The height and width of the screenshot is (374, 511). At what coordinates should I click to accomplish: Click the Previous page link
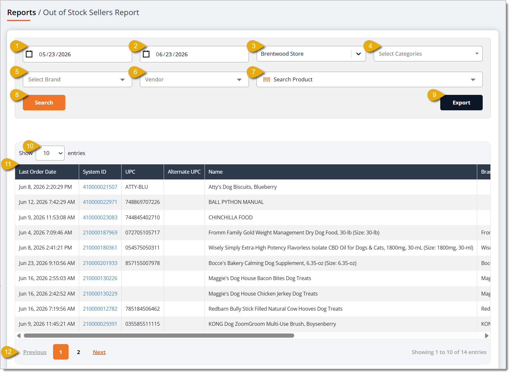(35, 352)
